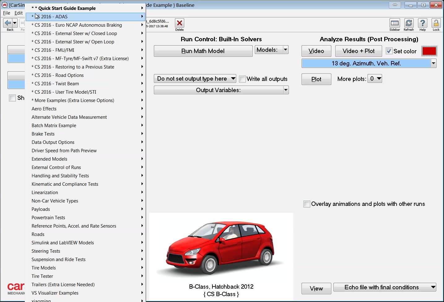
Task: Open the Help question mark icon
Action: 423,23
